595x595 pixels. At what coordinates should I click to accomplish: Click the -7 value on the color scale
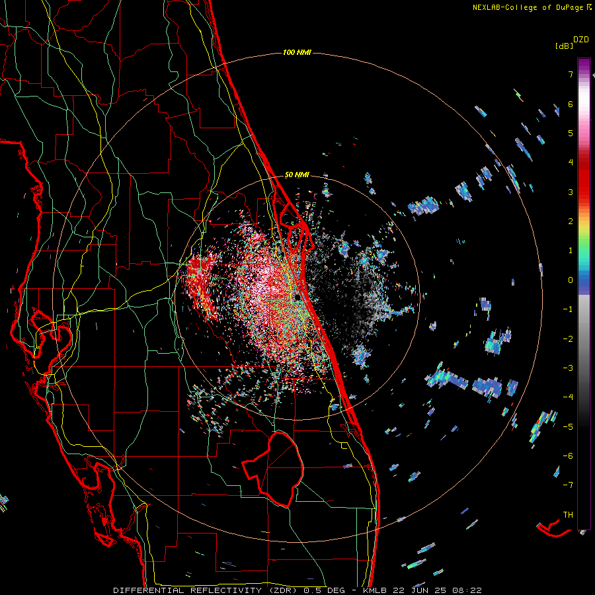[568, 485]
